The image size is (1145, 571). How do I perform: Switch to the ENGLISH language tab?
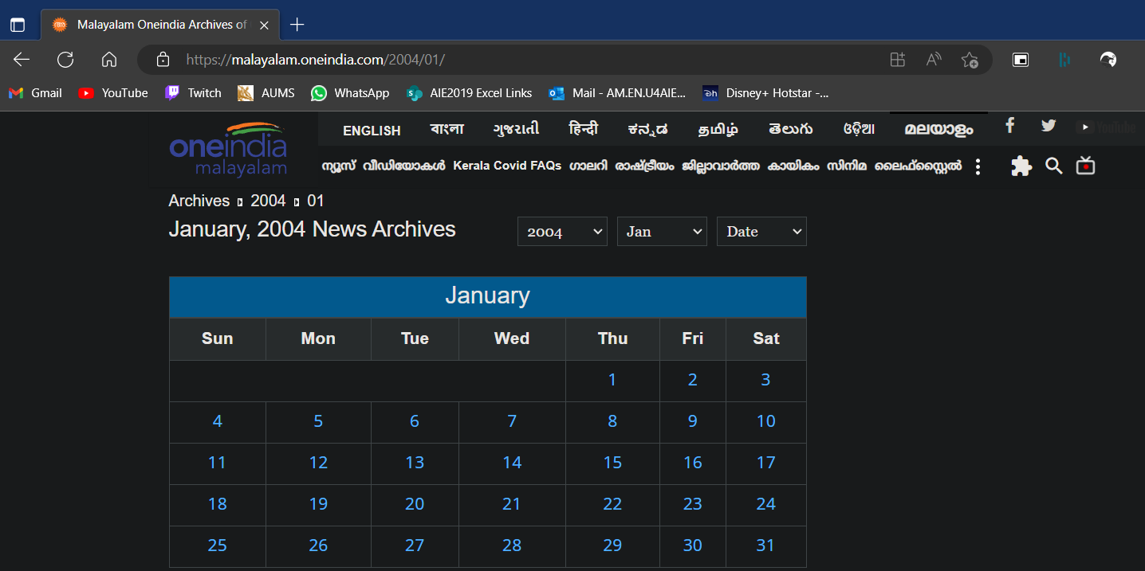pos(372,130)
